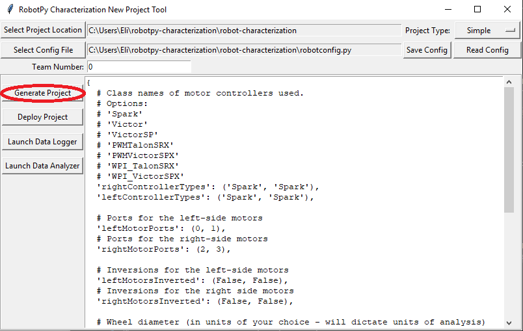The image size is (523, 331).
Task: Click the Select Config File button
Action: tap(43, 50)
